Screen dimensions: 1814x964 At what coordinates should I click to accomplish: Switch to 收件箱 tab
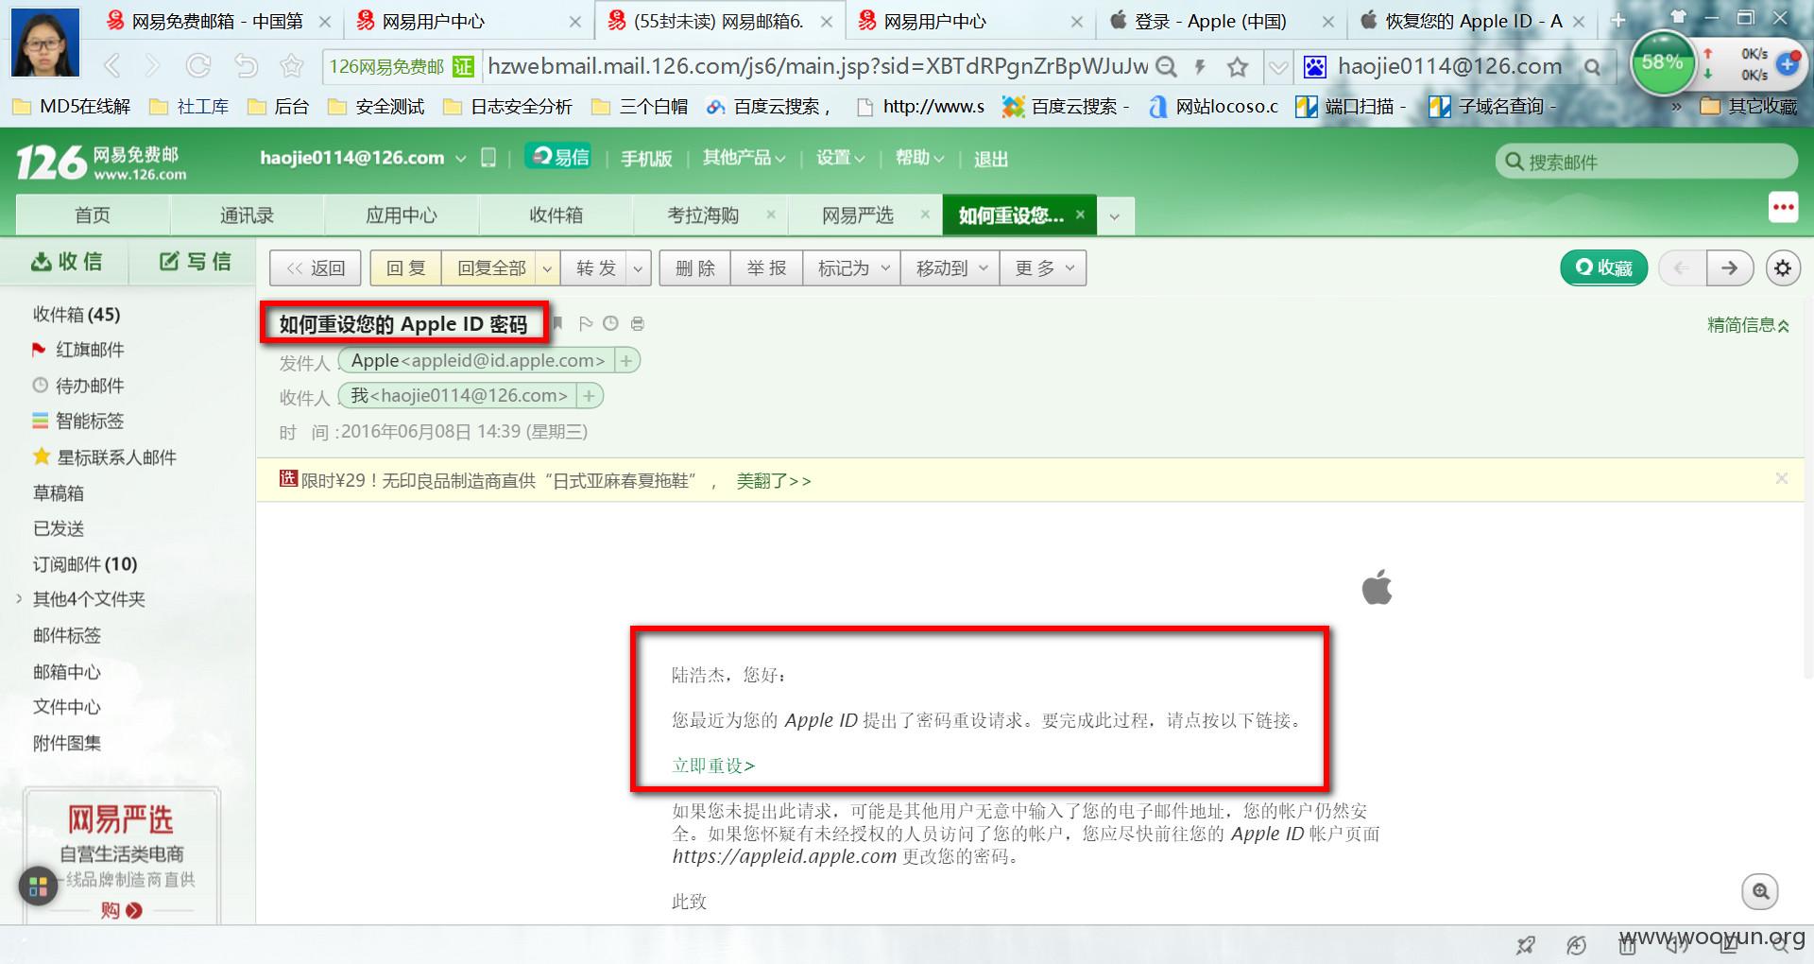(556, 215)
